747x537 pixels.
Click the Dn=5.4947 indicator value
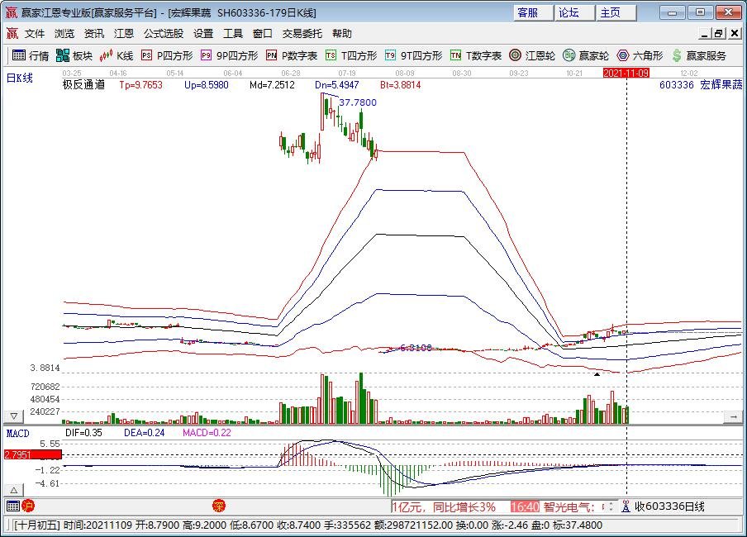coord(337,85)
